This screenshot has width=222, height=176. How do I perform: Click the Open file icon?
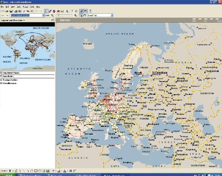(7, 11)
